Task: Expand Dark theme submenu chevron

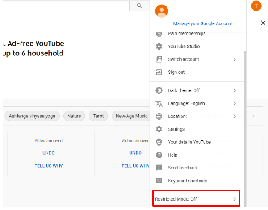Action: 235,90
